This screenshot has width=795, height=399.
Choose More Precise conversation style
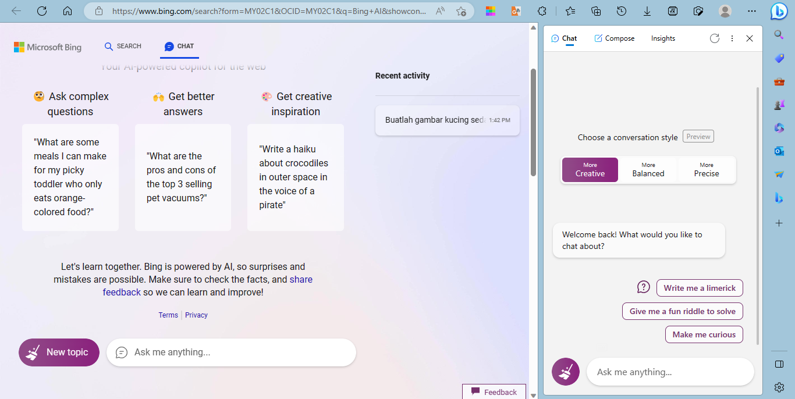706,169
